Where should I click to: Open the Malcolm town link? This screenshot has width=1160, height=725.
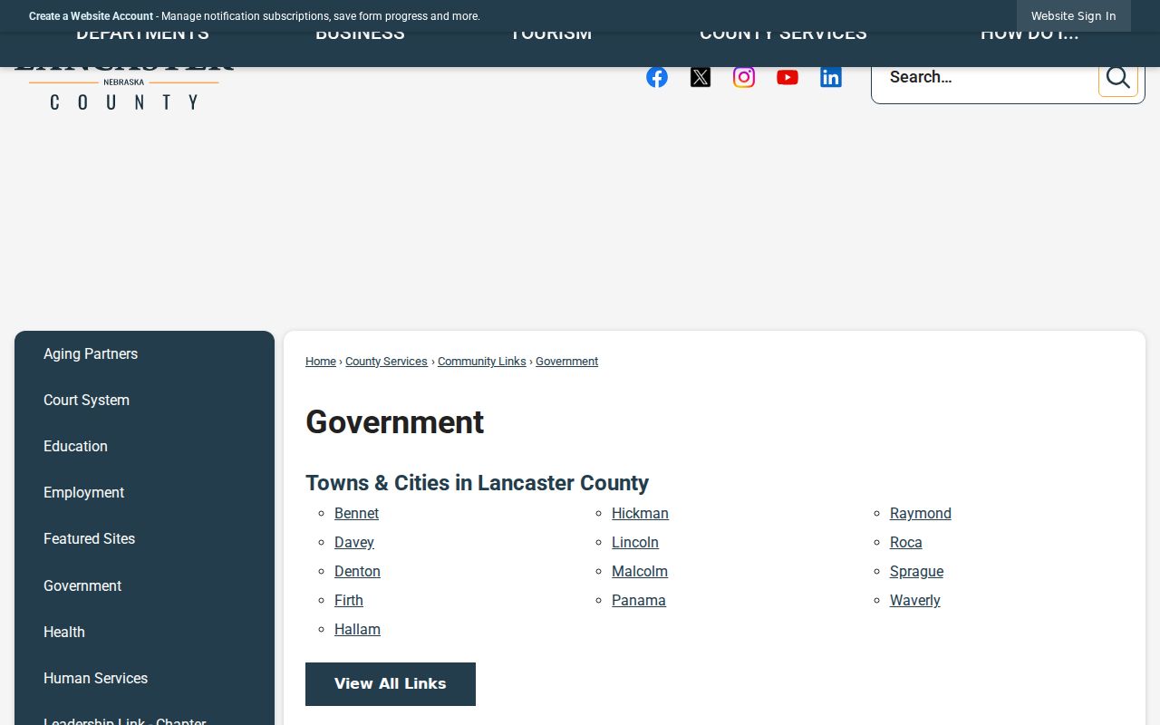click(x=640, y=571)
